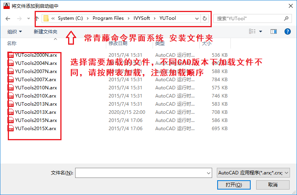Click ARX icon of YUTools2010X.arx
Screen dimensions: 297x195
click(x=11, y=96)
